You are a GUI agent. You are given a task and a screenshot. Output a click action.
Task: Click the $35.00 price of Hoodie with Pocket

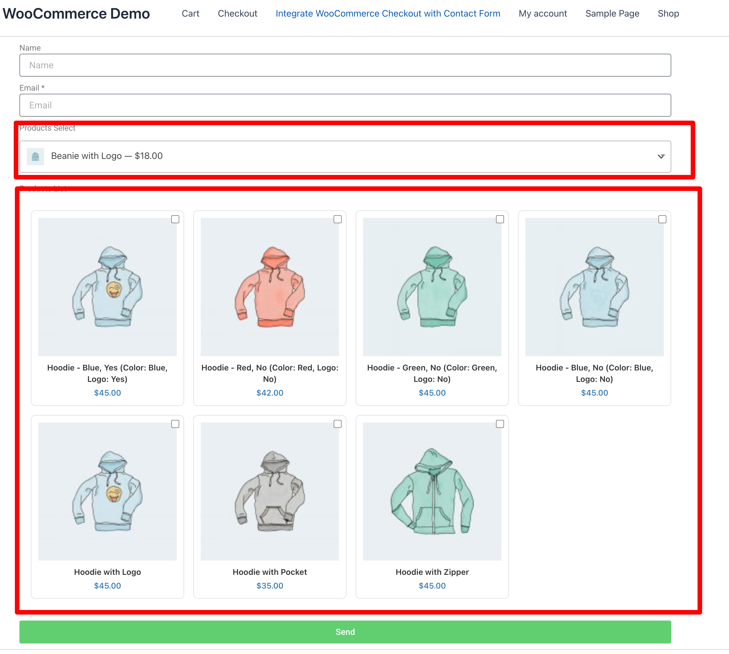pos(270,586)
